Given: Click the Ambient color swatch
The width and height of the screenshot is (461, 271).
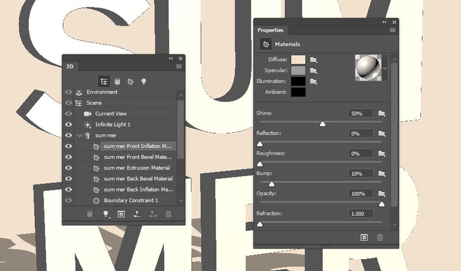Looking at the screenshot, I should pos(298,92).
